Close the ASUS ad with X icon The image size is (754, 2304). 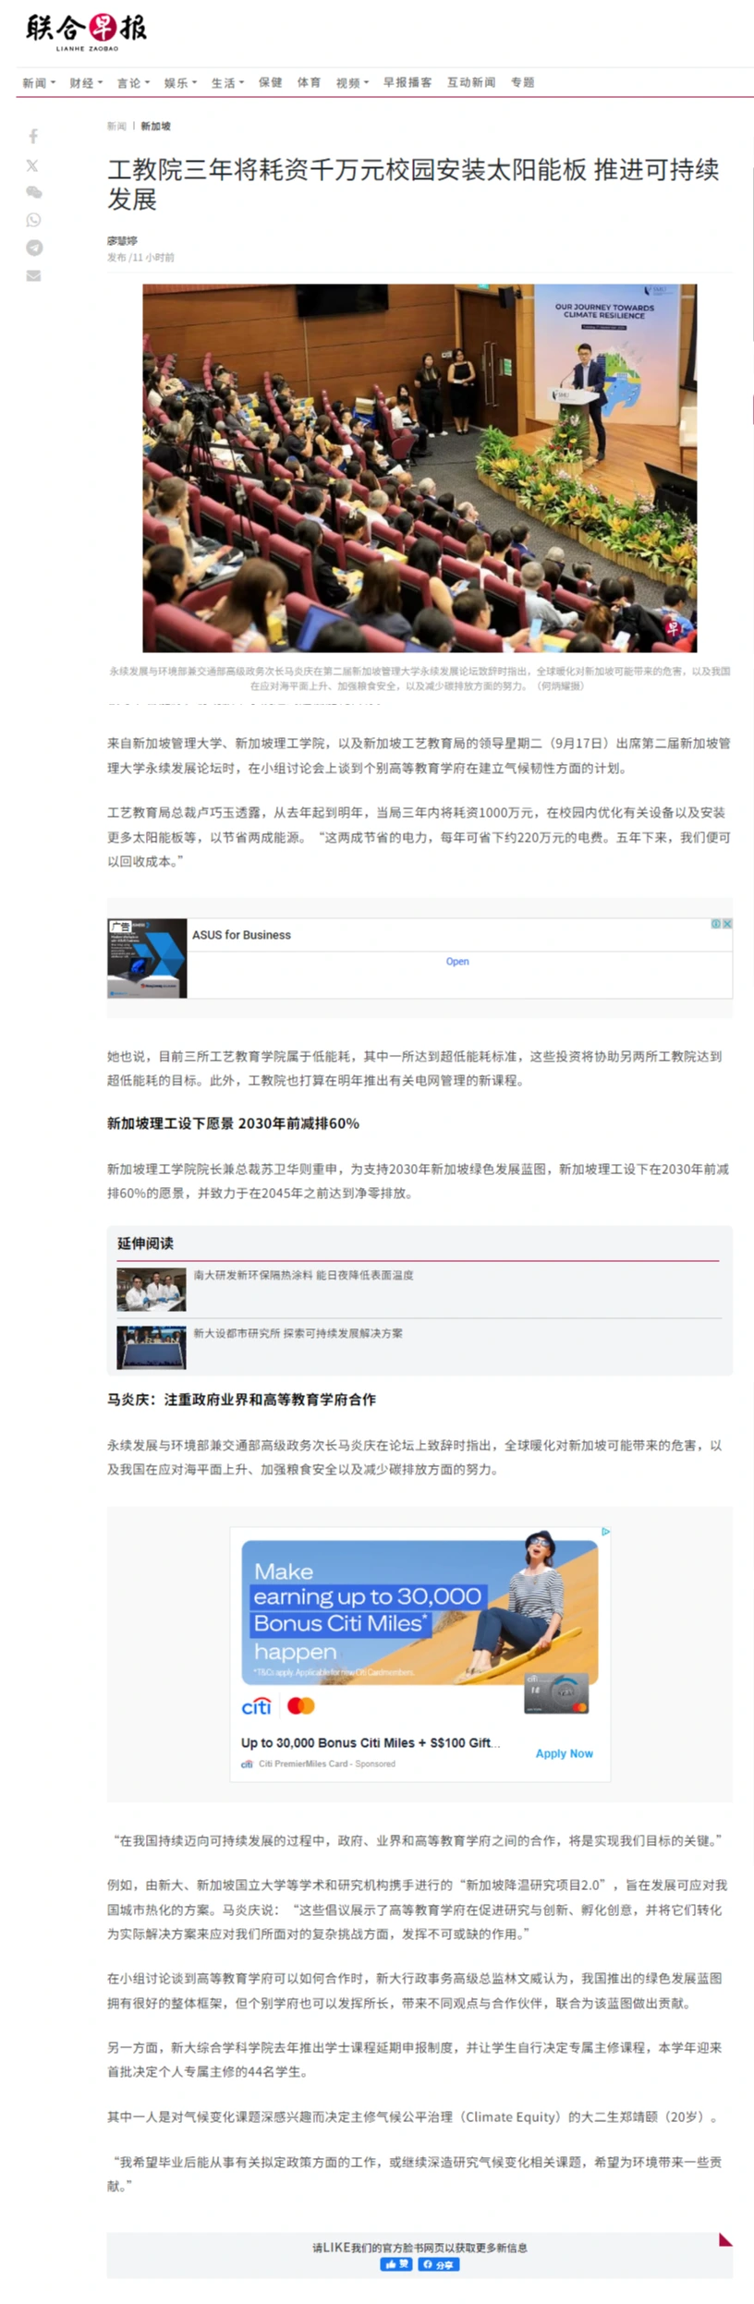tap(727, 923)
